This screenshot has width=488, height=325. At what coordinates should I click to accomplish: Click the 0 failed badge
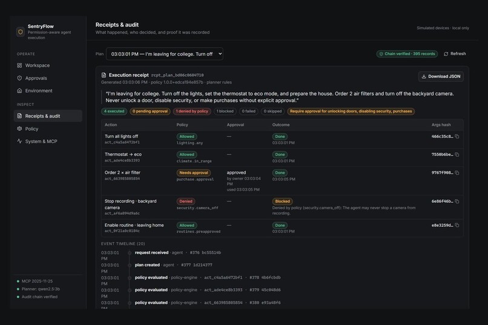point(249,111)
